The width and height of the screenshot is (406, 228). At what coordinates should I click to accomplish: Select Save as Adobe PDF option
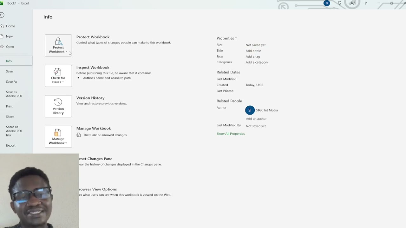pos(14,94)
